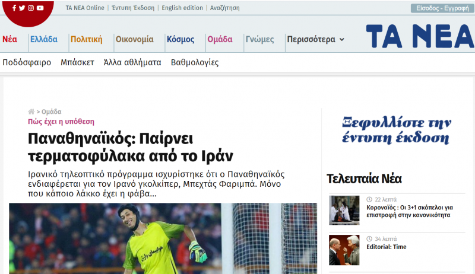
Task: Open the Facebook social icon
Action: click(14, 8)
